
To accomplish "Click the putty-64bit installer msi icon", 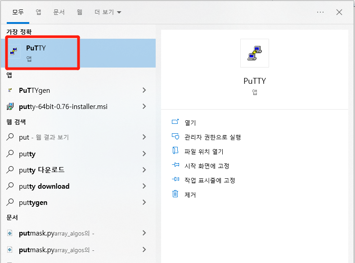I will pyautogui.click(x=10, y=106).
